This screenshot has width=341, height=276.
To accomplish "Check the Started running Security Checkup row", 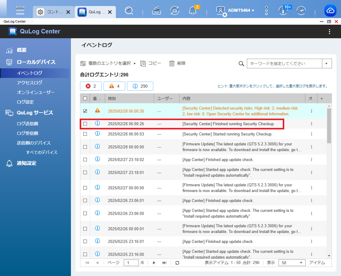I will point(85,134).
